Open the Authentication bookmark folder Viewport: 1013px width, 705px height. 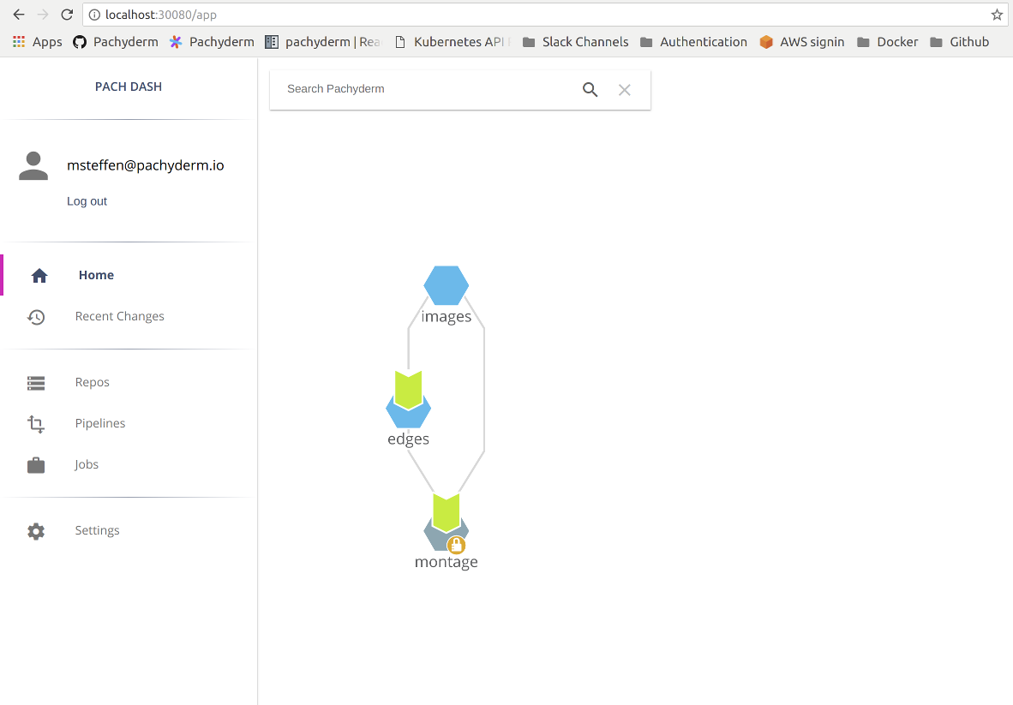[x=693, y=42]
